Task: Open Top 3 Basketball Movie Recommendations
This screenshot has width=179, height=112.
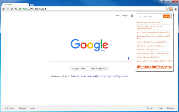Action: point(154,32)
